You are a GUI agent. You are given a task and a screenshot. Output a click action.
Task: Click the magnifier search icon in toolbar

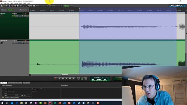click(29, 6)
